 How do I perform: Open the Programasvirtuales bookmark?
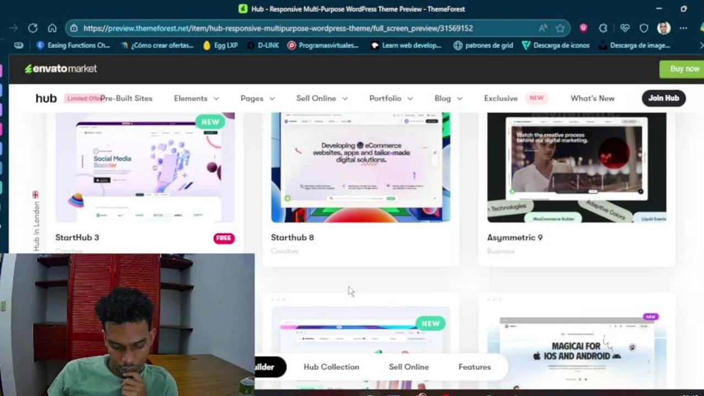click(x=323, y=46)
